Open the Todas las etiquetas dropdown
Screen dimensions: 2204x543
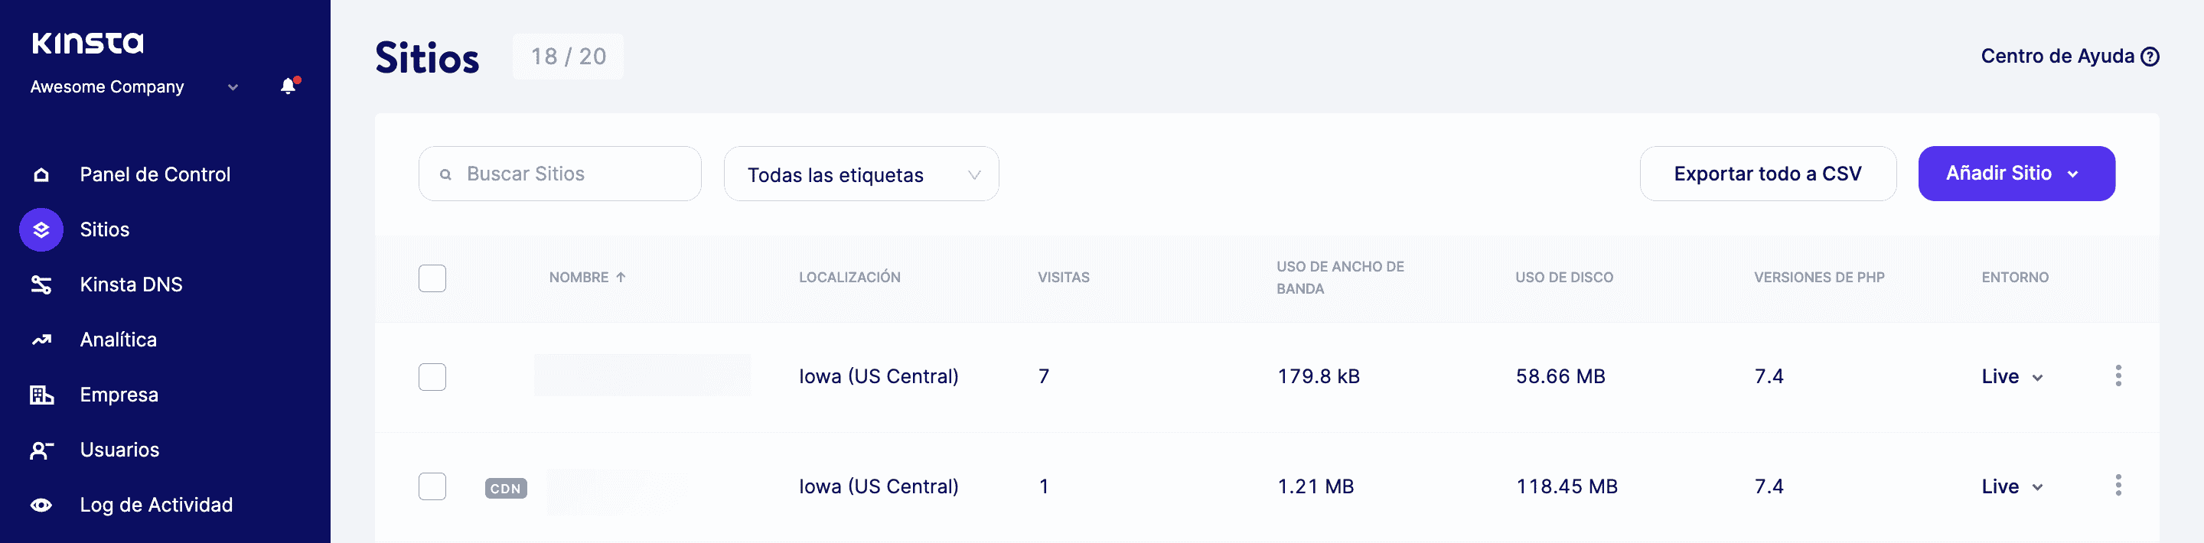(x=861, y=174)
